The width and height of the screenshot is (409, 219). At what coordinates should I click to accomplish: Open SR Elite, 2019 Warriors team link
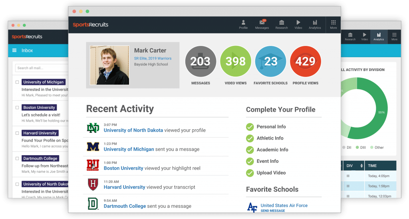tap(153, 58)
